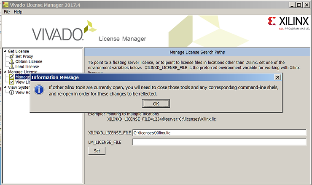The height and width of the screenshot is (185, 312).
Task: Open the File menu
Action: 7,12
